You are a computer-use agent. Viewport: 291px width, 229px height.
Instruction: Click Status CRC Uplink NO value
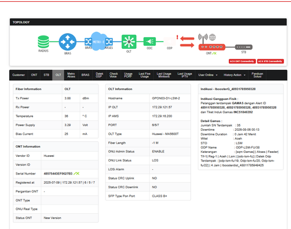point(154,178)
